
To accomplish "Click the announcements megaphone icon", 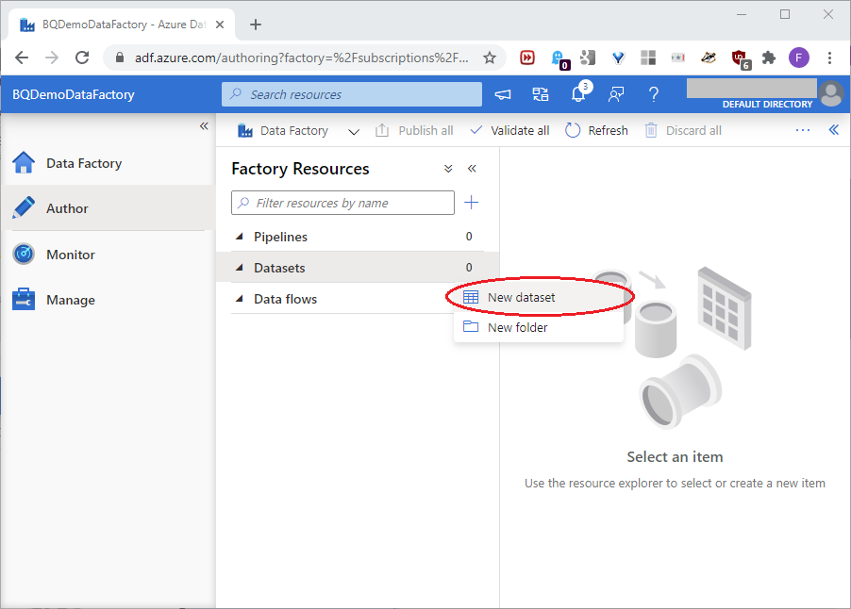I will pos(503,94).
